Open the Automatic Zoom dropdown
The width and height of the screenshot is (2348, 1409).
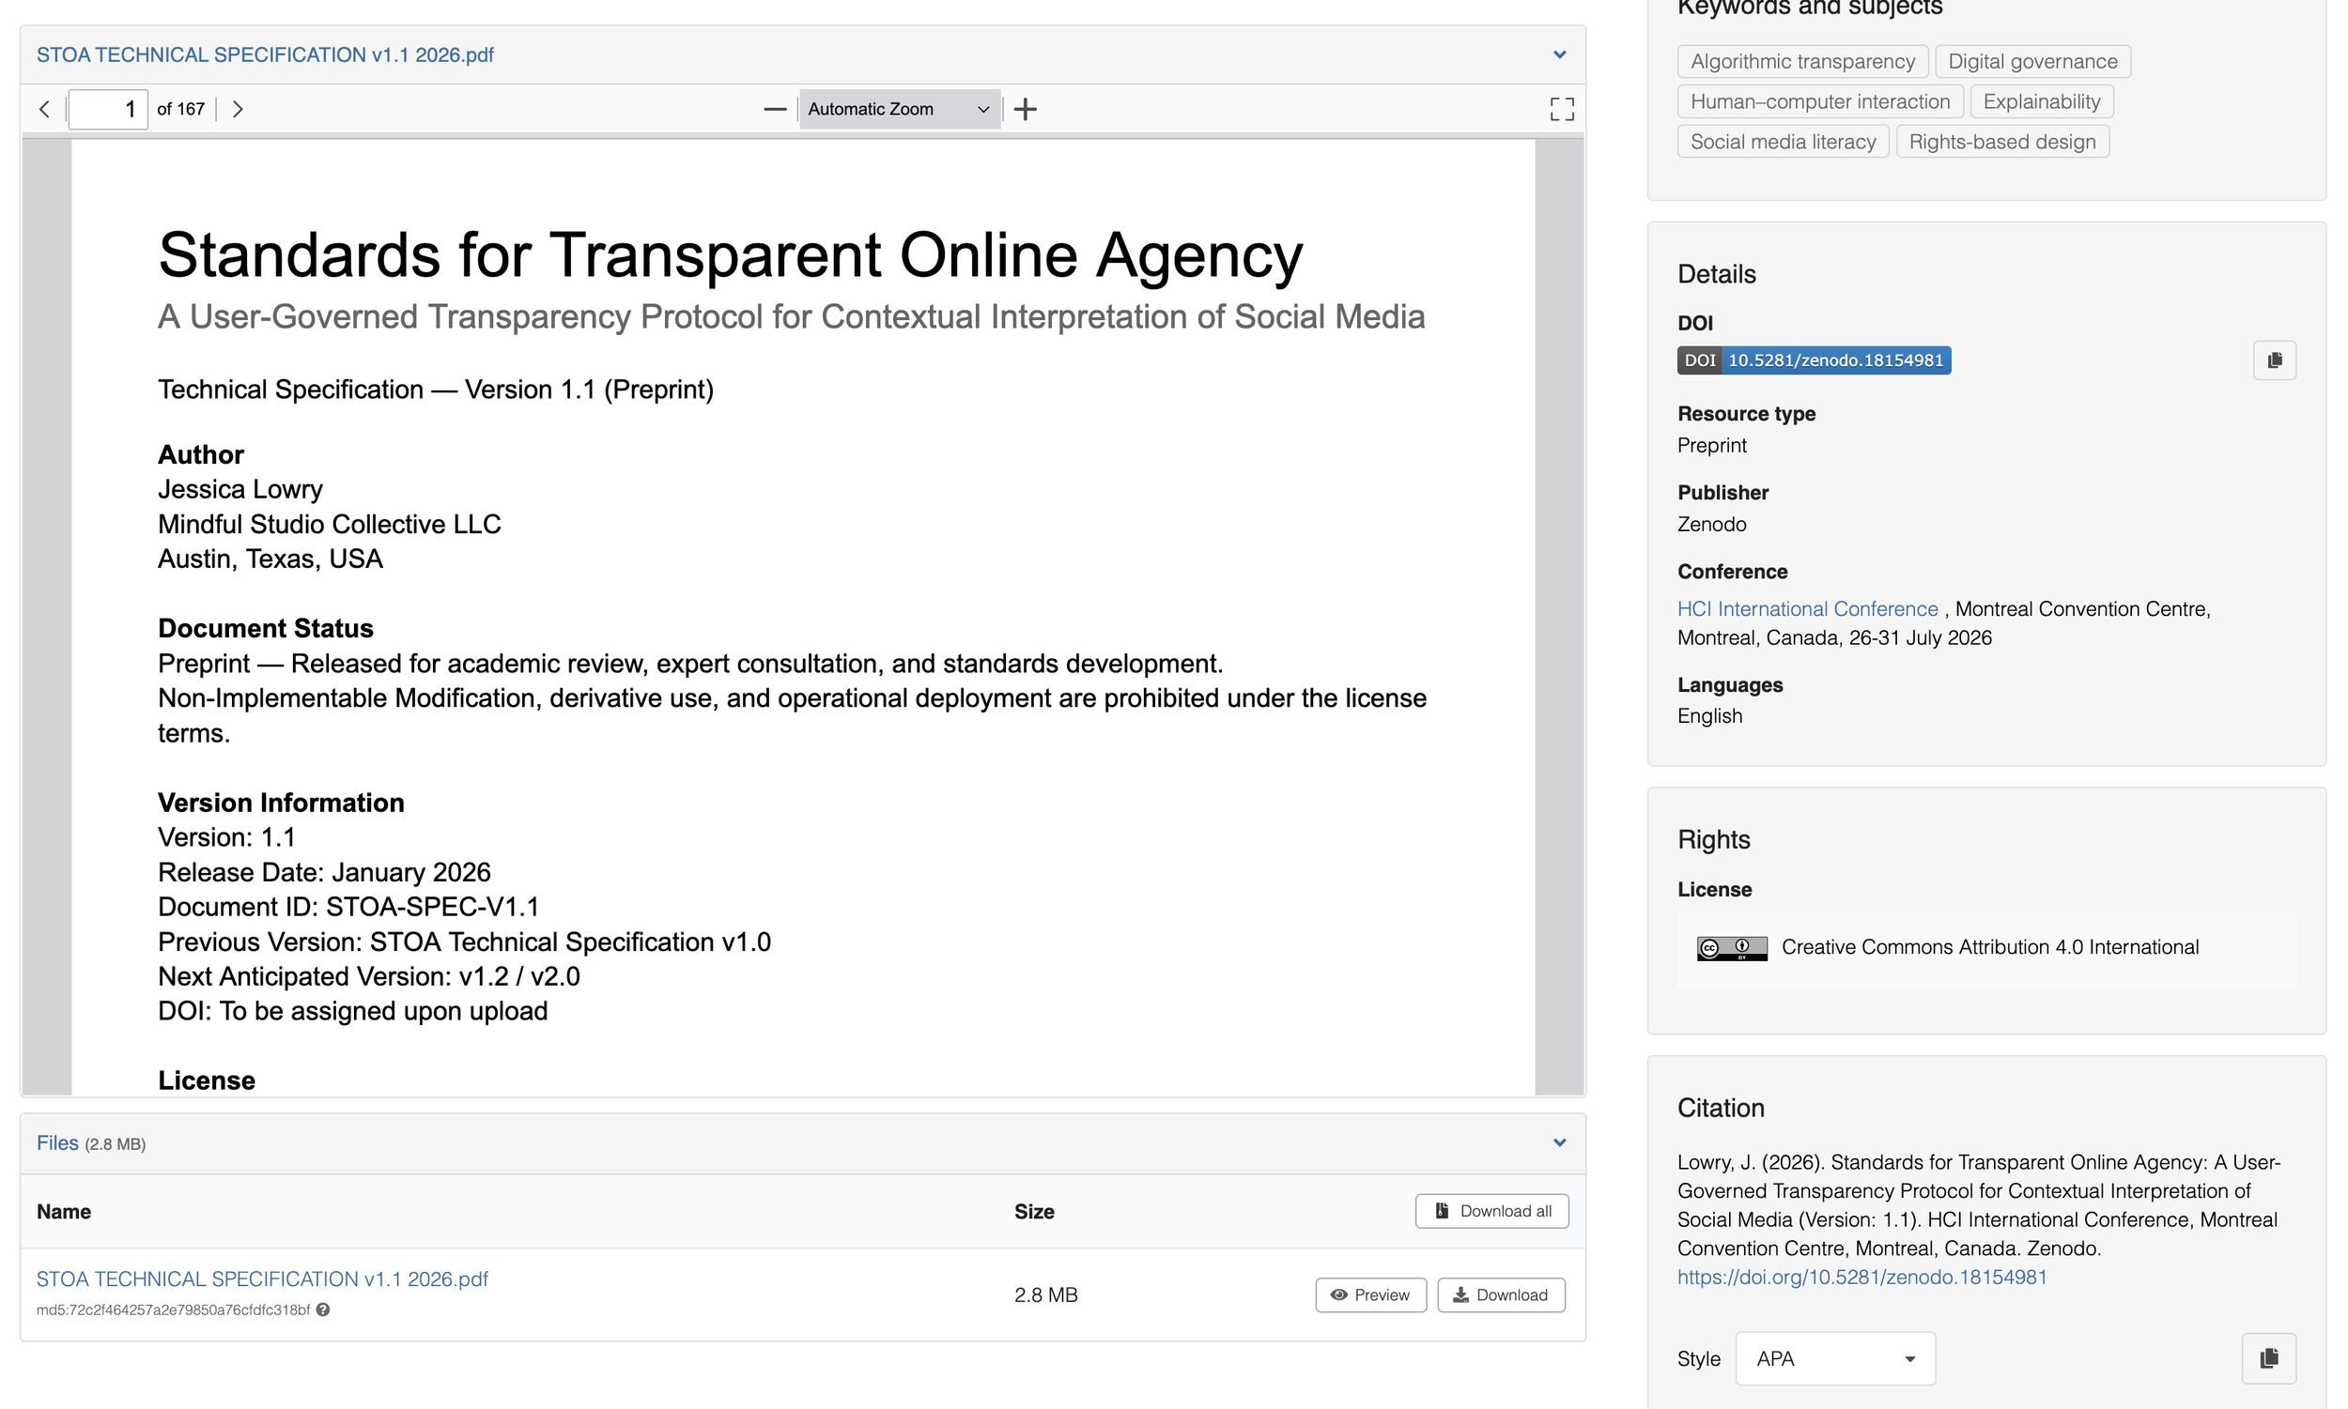(x=898, y=109)
